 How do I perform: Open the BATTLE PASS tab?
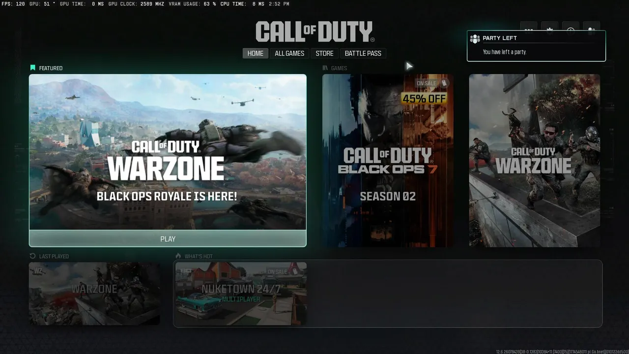pos(363,53)
